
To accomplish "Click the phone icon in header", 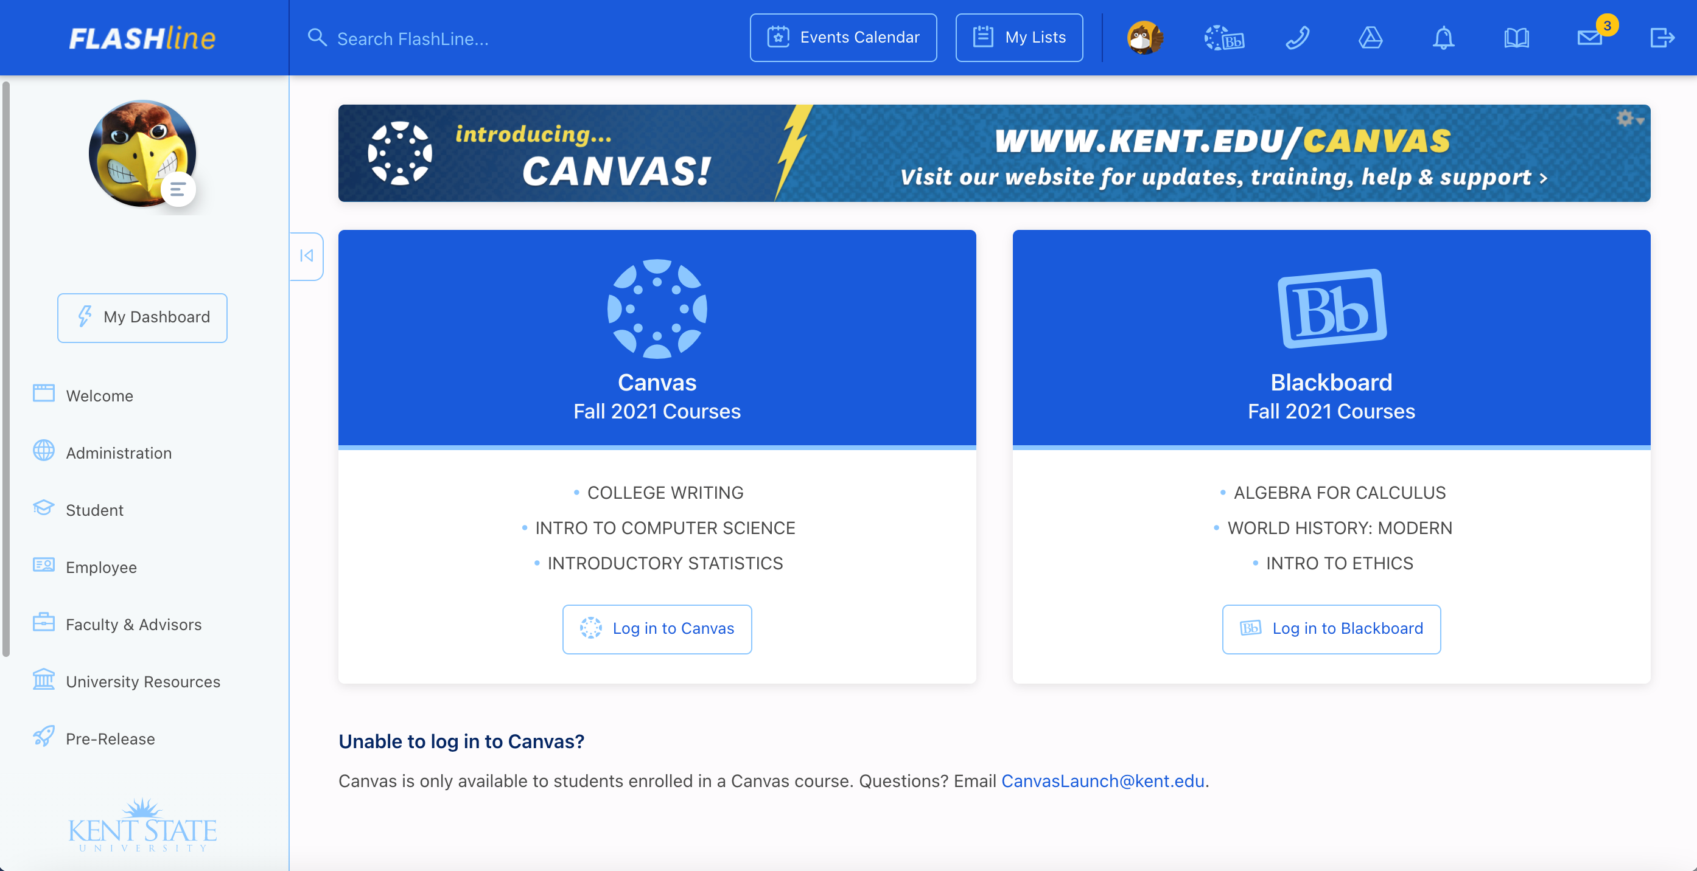I will tap(1297, 38).
